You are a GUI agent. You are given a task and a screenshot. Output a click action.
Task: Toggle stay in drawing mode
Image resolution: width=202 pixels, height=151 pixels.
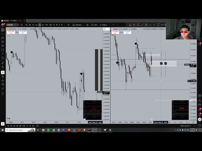click(x=3, y=76)
